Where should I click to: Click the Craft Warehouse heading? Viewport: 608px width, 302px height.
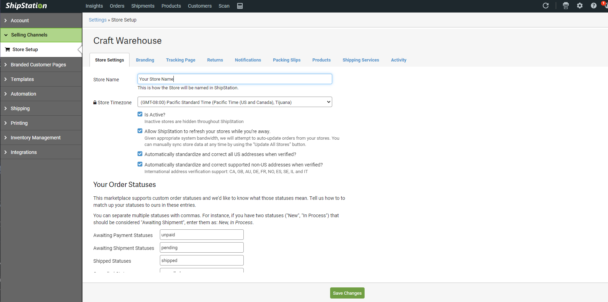[127, 41]
